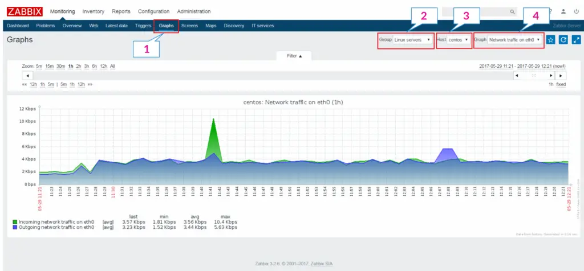Click the time slider center grip
This screenshot has height=271, width=584.
(534, 76)
